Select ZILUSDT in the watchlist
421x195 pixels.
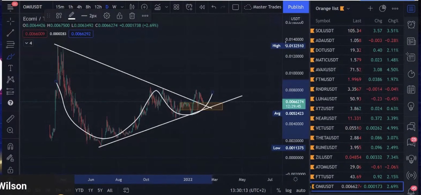pyautogui.click(x=357, y=157)
